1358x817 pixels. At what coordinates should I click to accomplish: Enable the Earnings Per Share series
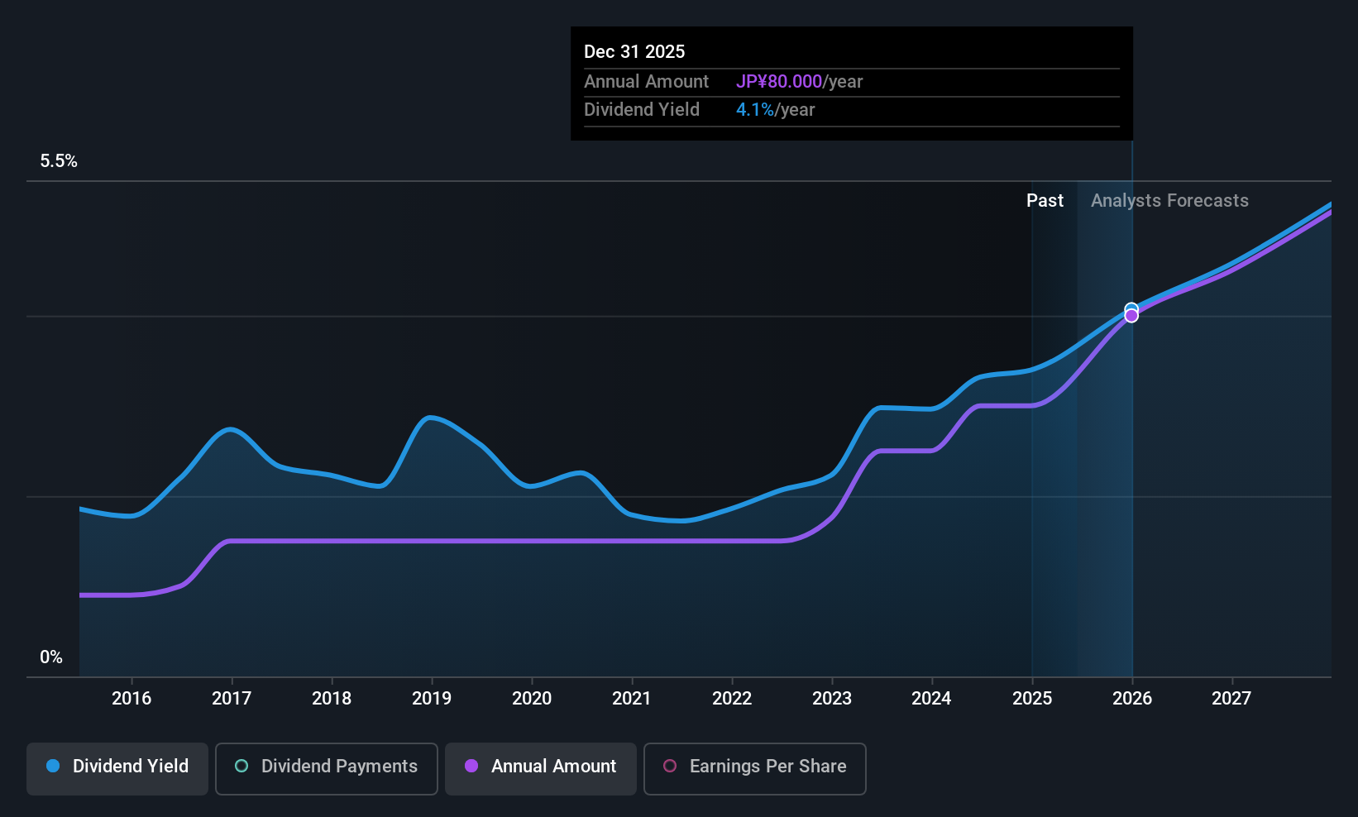pyautogui.click(x=755, y=769)
